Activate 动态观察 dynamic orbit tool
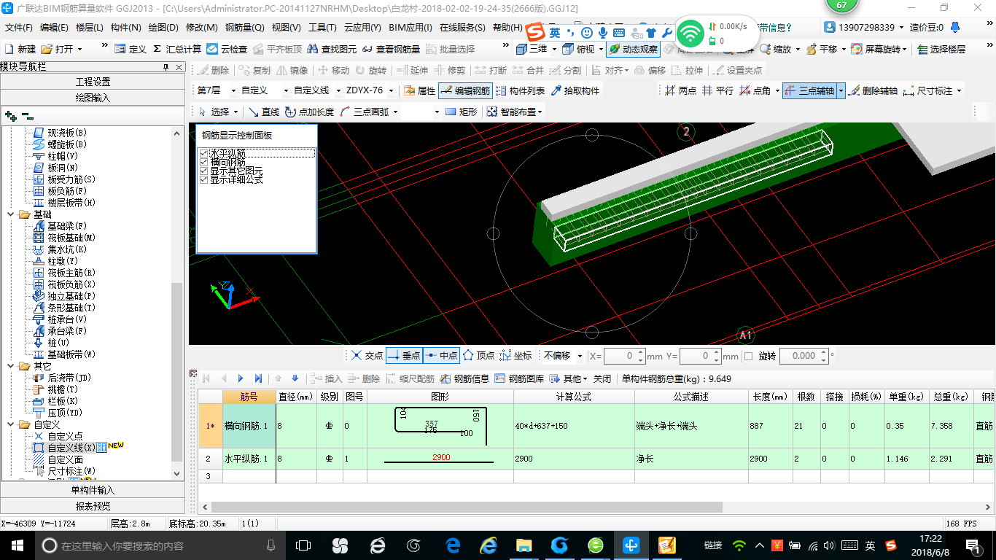 tap(632, 49)
